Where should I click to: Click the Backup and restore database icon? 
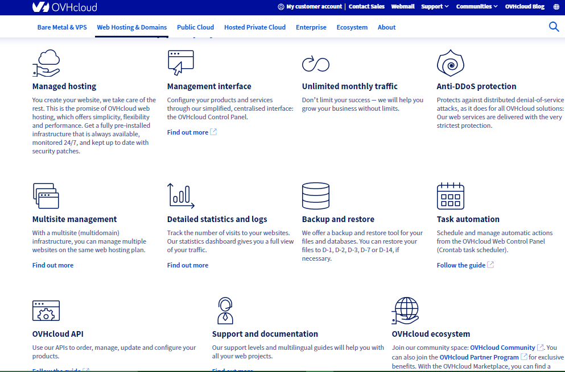click(316, 196)
